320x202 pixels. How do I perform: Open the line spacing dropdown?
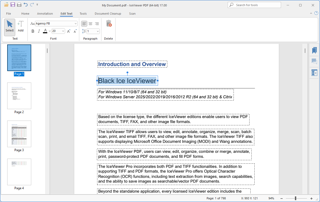click(x=98, y=31)
